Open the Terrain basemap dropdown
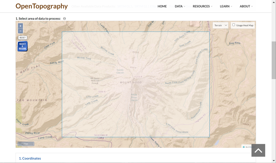Image resolution: width=276 pixels, height=163 pixels. 220,25
